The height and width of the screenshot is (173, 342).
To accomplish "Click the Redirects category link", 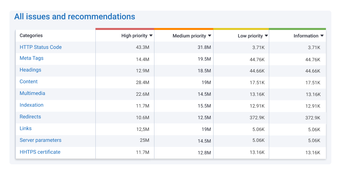I will coord(30,117).
